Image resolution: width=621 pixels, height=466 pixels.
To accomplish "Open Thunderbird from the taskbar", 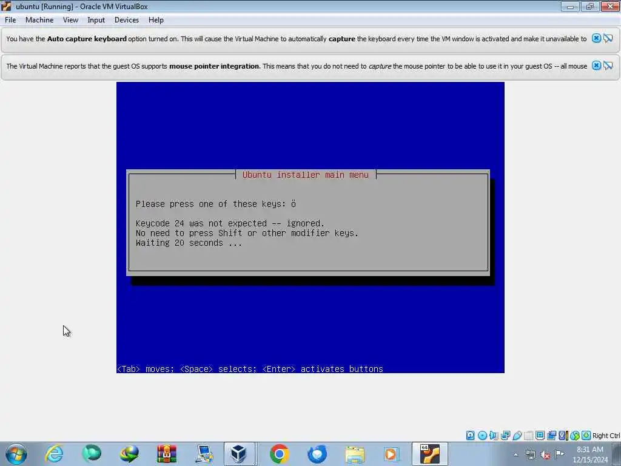I will [x=317, y=454].
